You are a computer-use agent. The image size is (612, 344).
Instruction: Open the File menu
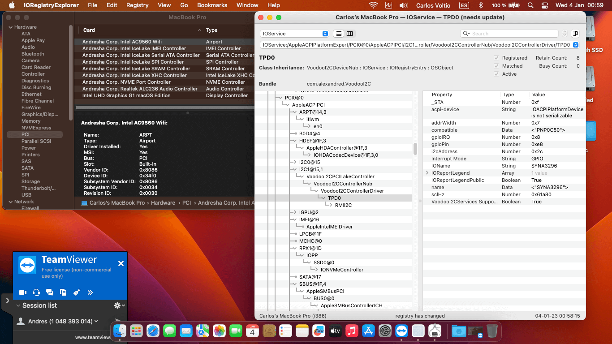point(93,5)
